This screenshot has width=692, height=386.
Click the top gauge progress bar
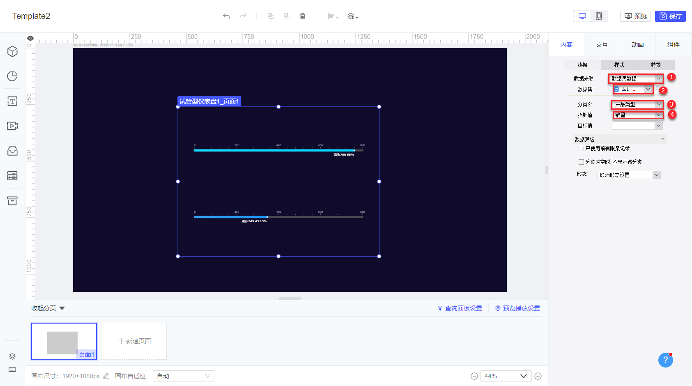[278, 150]
